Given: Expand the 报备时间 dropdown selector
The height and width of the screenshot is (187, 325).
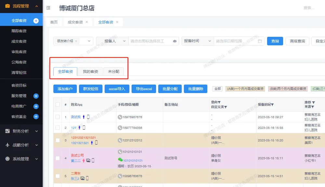Looking at the screenshot, I should pos(198,41).
